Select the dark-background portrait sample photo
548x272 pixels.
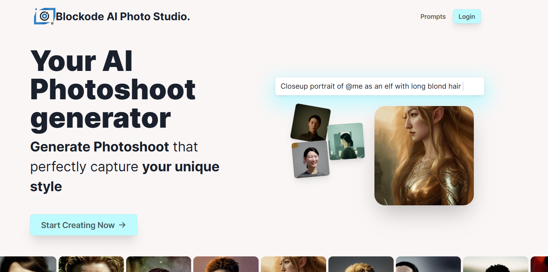pyautogui.click(x=311, y=122)
